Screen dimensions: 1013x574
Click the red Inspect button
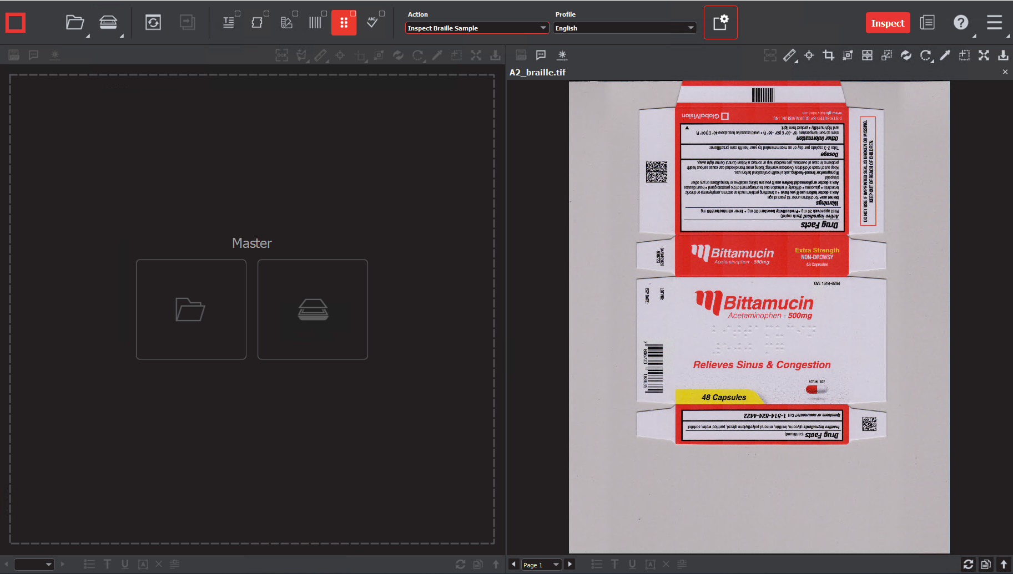pos(888,23)
